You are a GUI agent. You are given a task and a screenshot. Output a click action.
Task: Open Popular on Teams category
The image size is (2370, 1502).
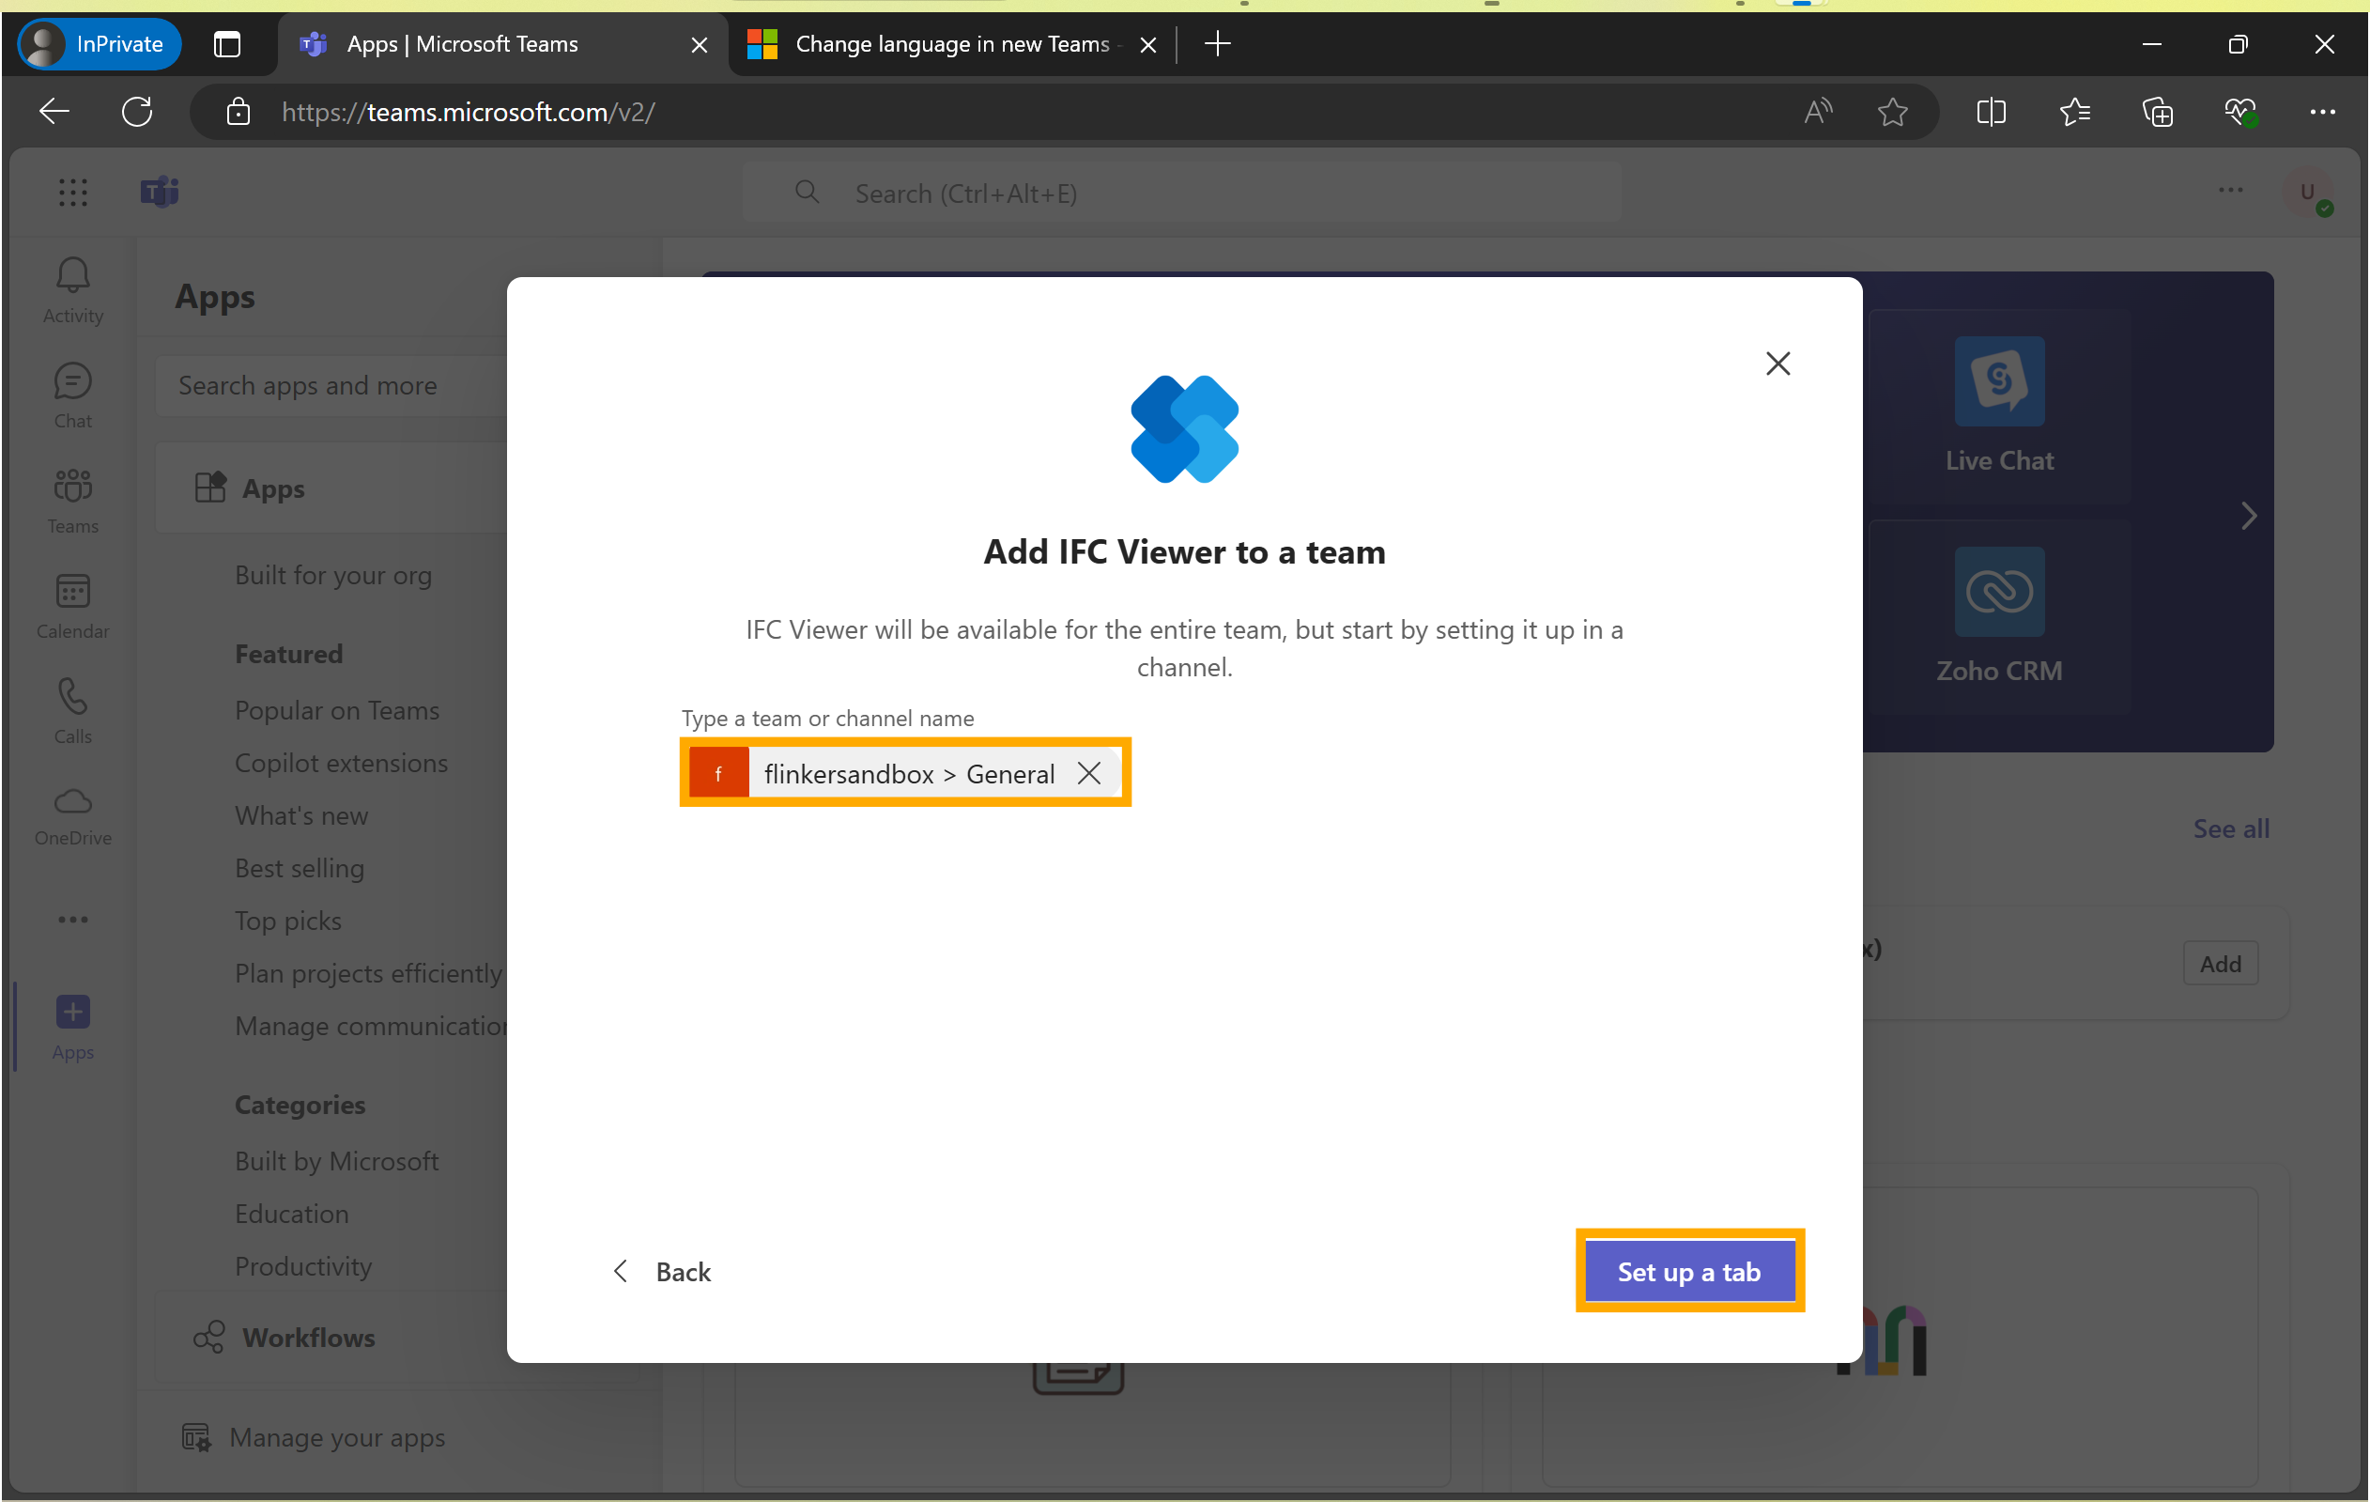[336, 709]
